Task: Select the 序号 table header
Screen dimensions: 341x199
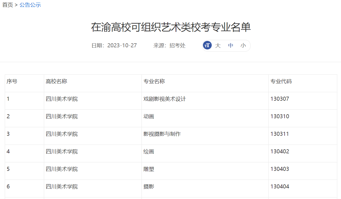Action: tap(12, 81)
